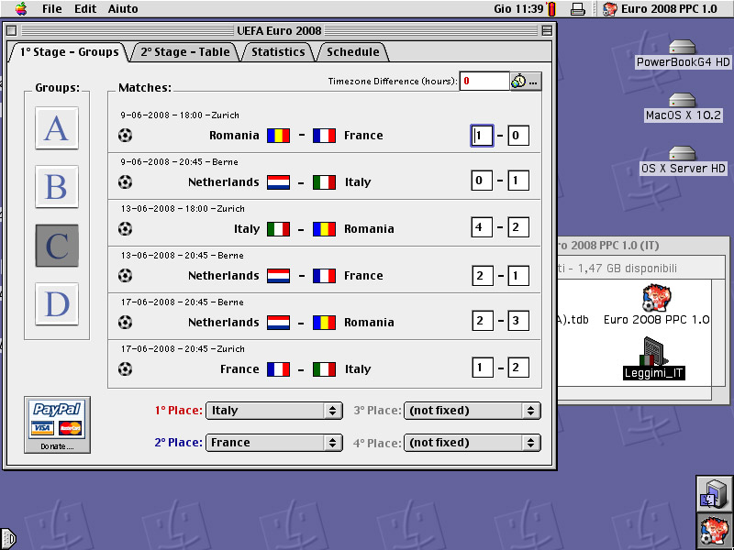Image resolution: width=734 pixels, height=550 pixels.
Task: Click the soccer ball icon for Romania - France
Action: point(125,135)
